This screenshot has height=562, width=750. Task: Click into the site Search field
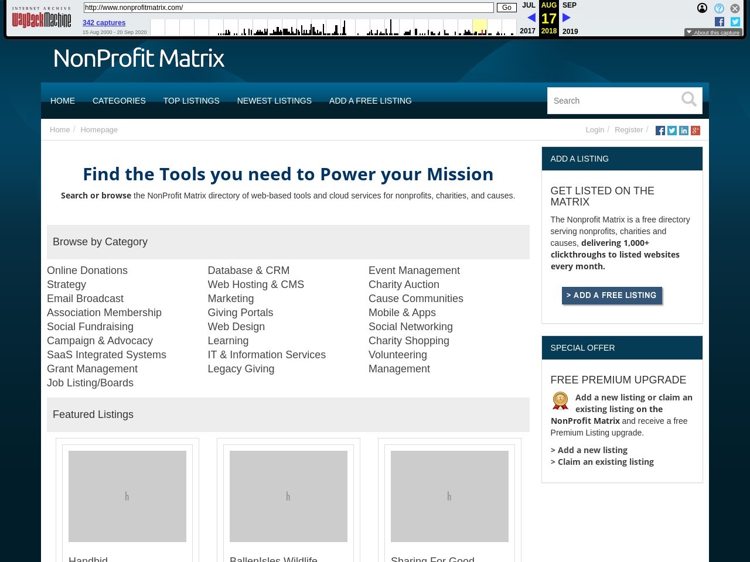pyautogui.click(x=612, y=101)
